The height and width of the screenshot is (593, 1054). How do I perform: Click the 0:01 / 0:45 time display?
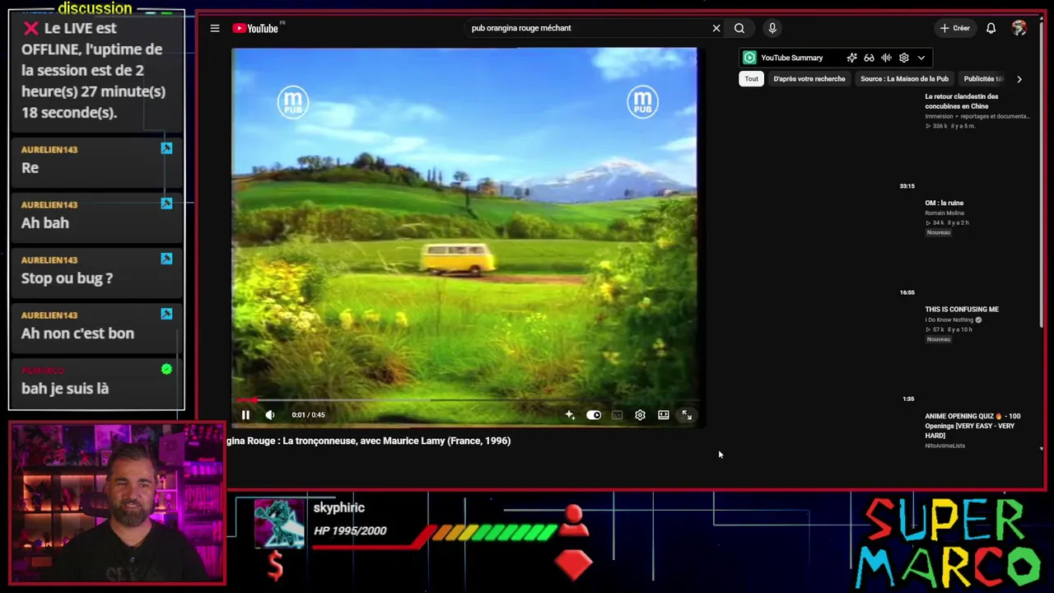point(309,415)
